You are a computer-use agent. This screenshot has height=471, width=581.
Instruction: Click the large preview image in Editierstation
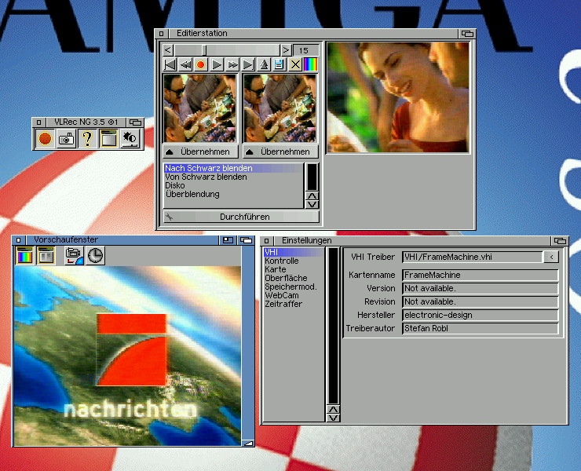(398, 97)
